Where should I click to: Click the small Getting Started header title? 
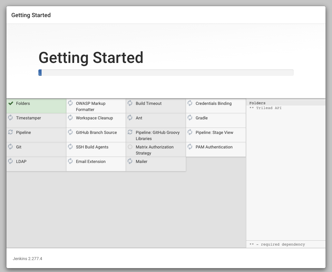[x=31, y=15]
